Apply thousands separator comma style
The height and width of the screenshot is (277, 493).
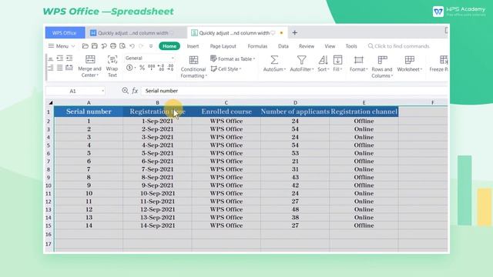[151, 68]
